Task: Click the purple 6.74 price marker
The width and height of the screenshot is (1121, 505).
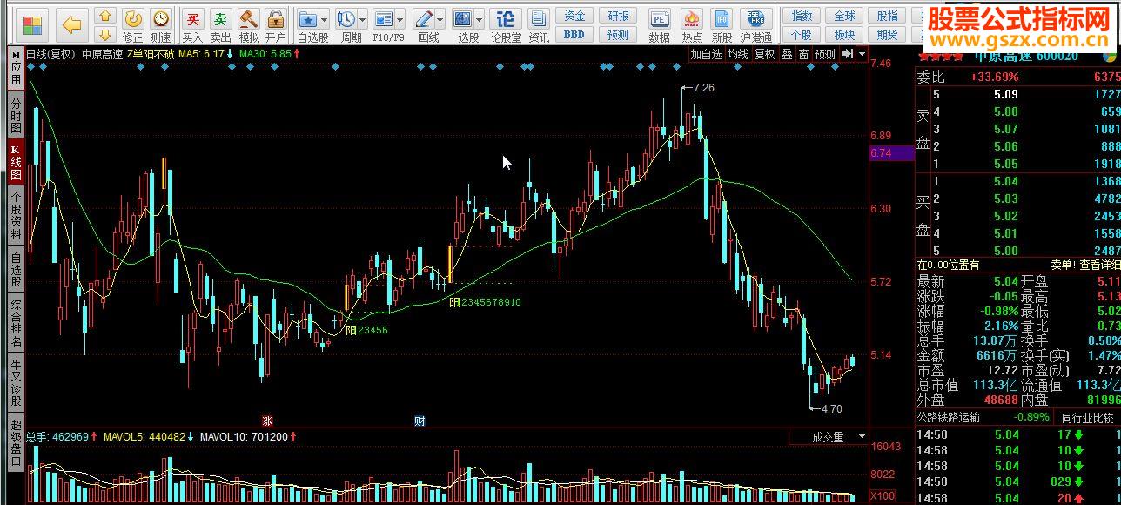Action: pyautogui.click(x=892, y=153)
